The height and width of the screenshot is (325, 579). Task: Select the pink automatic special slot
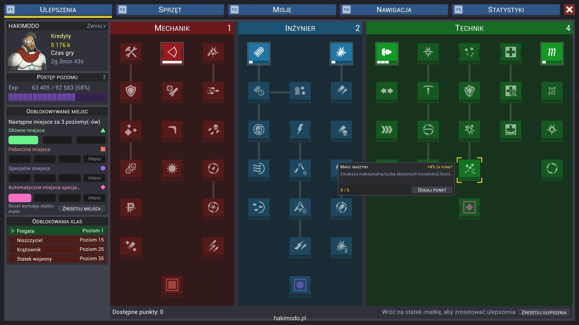click(20, 198)
